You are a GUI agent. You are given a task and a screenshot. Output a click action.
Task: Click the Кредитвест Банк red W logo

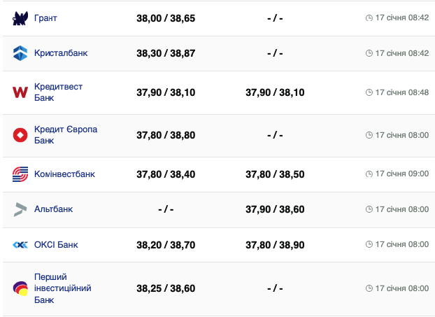[x=20, y=92]
